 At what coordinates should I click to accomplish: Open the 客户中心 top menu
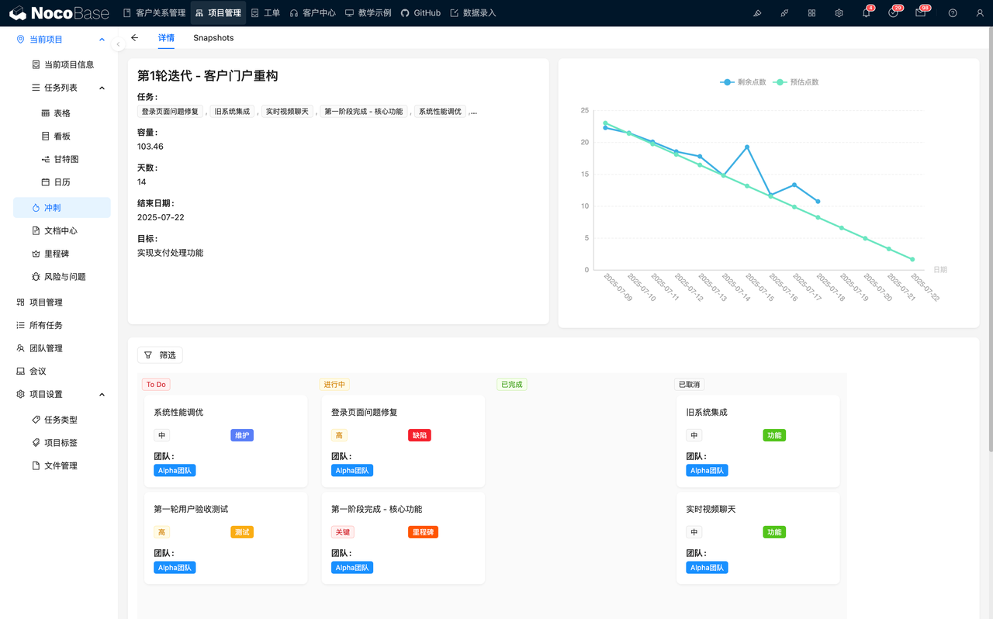coord(312,13)
